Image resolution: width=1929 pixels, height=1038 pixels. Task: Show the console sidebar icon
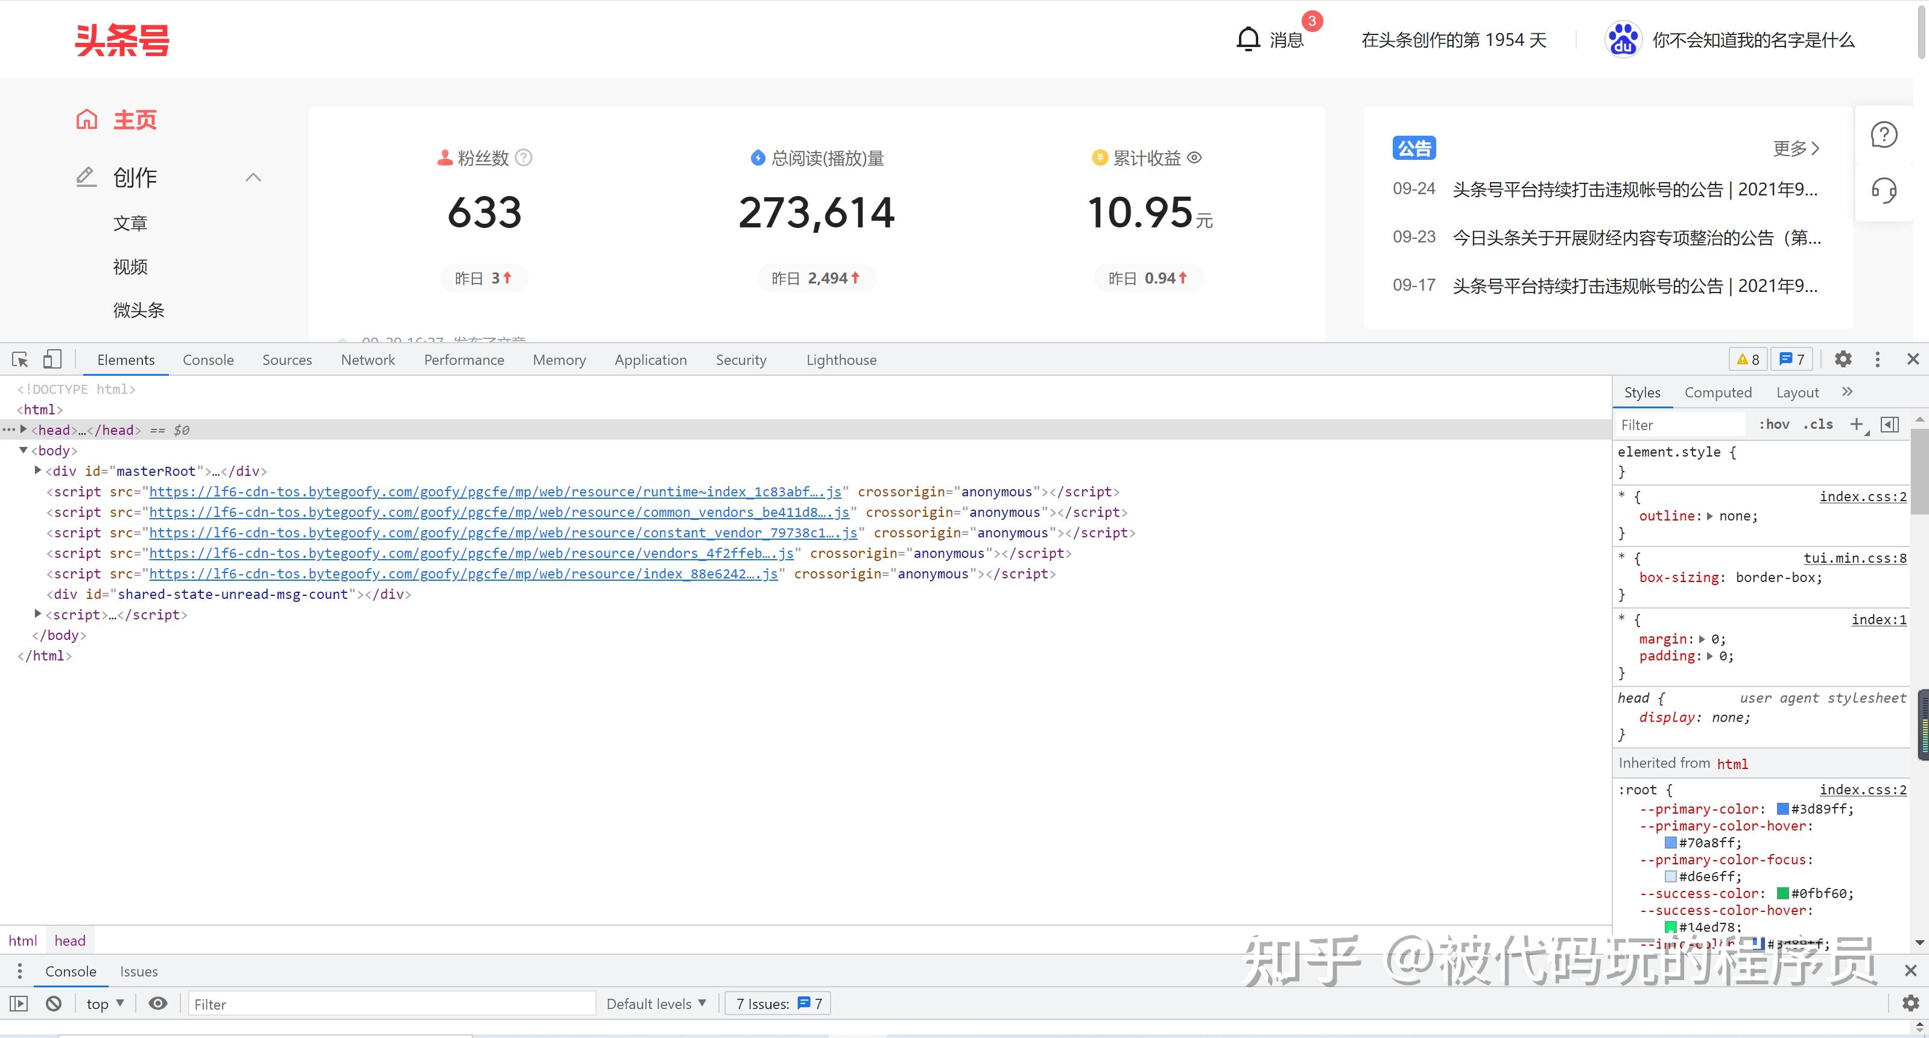(19, 1004)
